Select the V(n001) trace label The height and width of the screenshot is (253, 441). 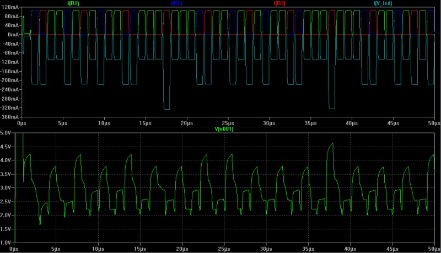[224, 129]
